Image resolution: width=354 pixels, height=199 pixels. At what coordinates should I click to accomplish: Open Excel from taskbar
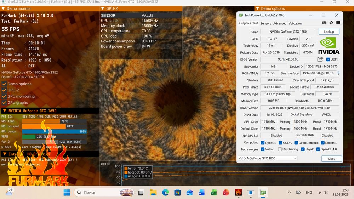pos(213,193)
